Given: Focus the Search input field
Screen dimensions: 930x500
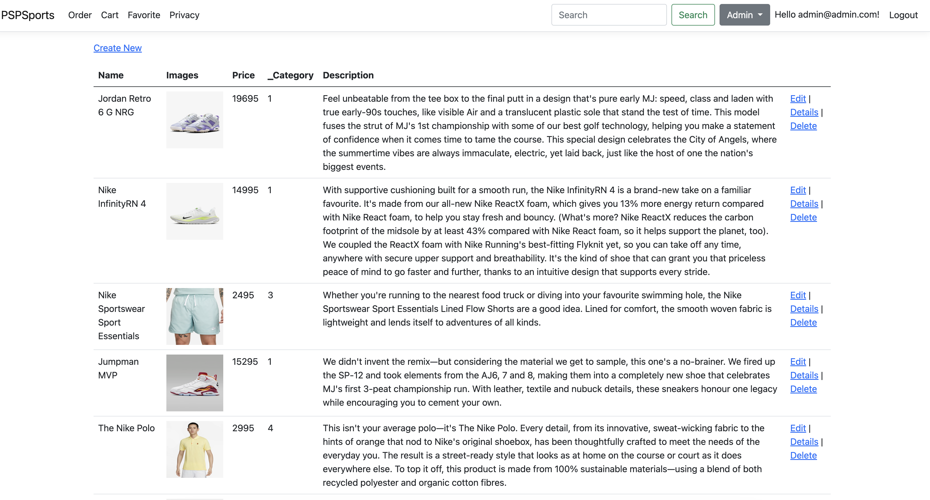Looking at the screenshot, I should click(609, 15).
